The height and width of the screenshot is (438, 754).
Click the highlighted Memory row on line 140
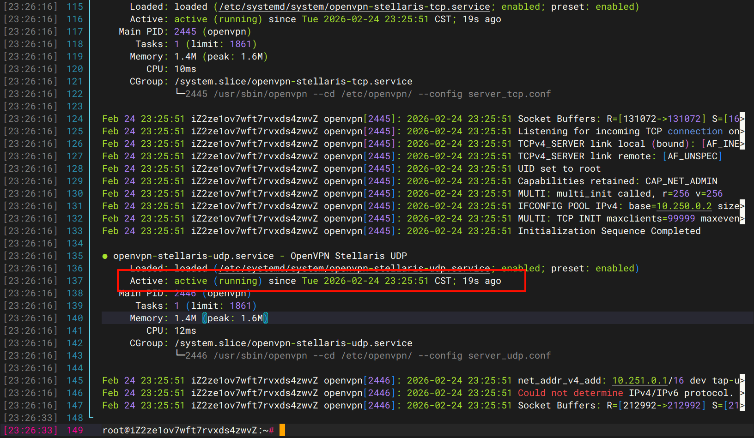pos(427,318)
